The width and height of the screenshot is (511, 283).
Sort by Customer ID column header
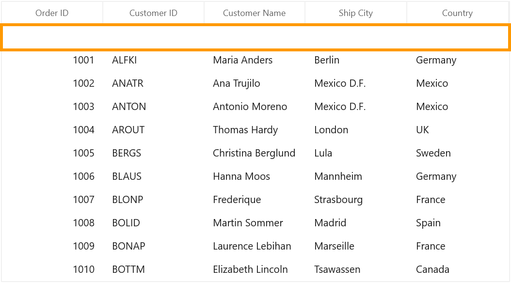[153, 13]
